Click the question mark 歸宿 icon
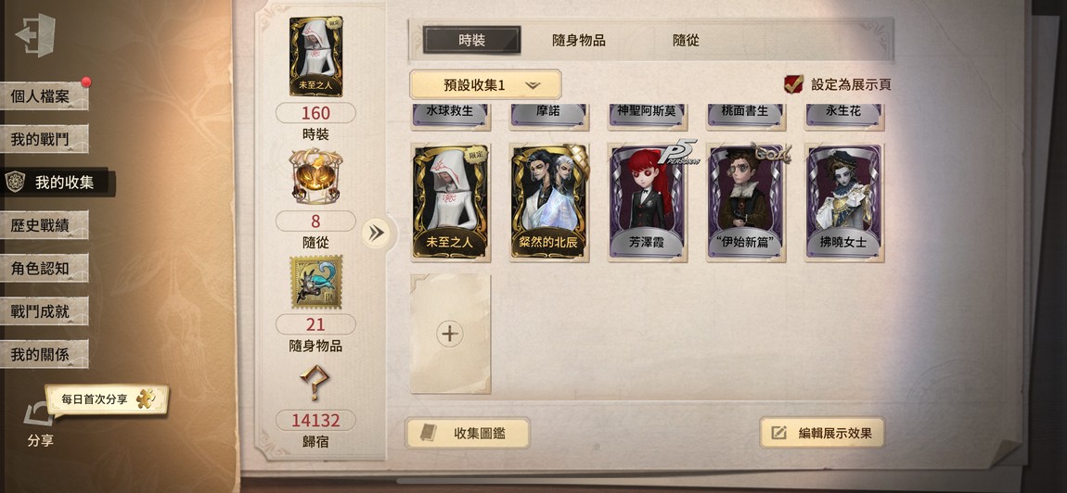The image size is (1067, 493). tap(315, 385)
